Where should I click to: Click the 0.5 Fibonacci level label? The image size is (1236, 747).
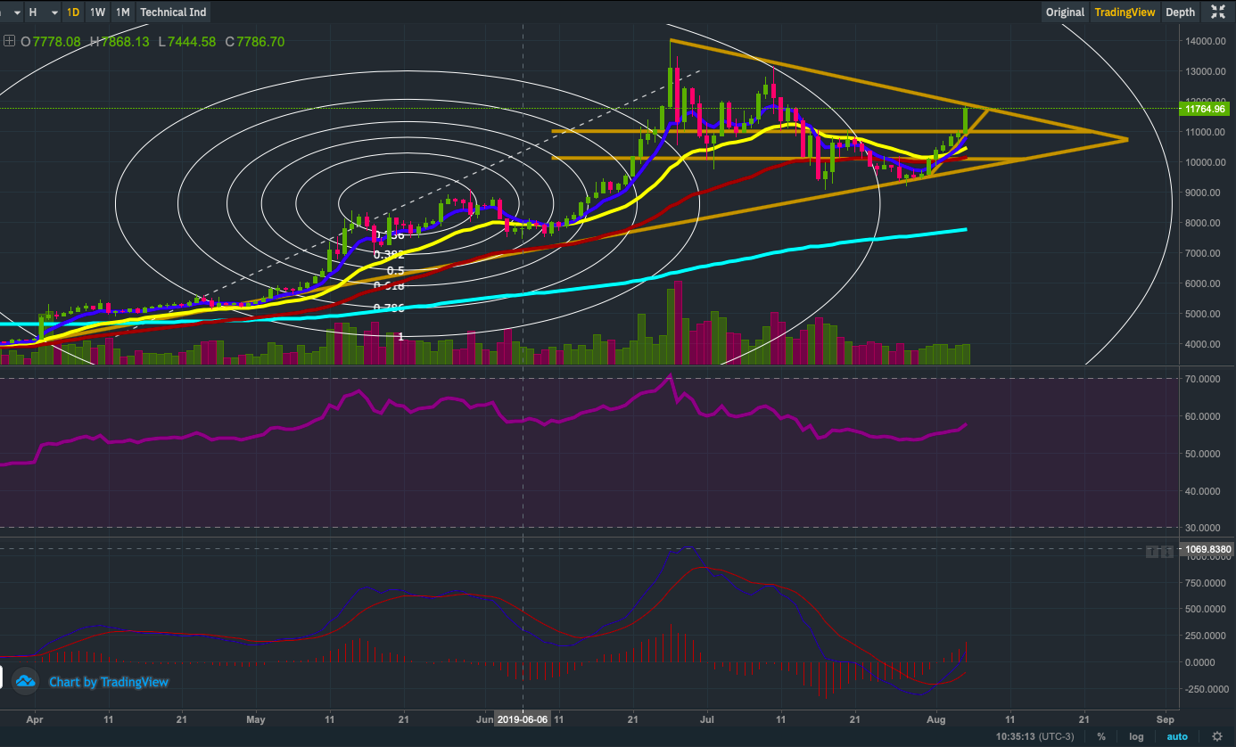click(x=396, y=270)
